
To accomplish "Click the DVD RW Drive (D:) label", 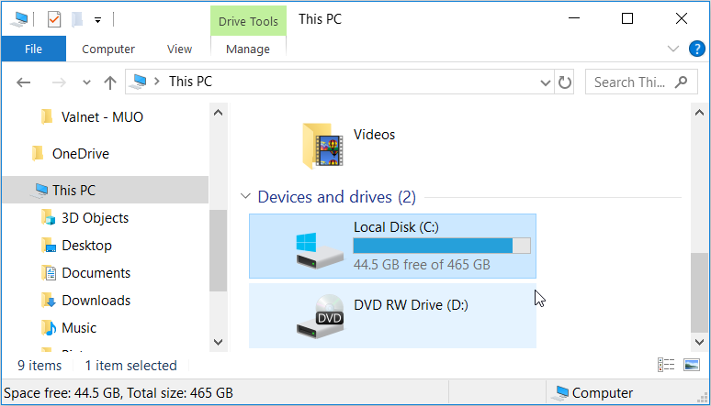I will 411,305.
